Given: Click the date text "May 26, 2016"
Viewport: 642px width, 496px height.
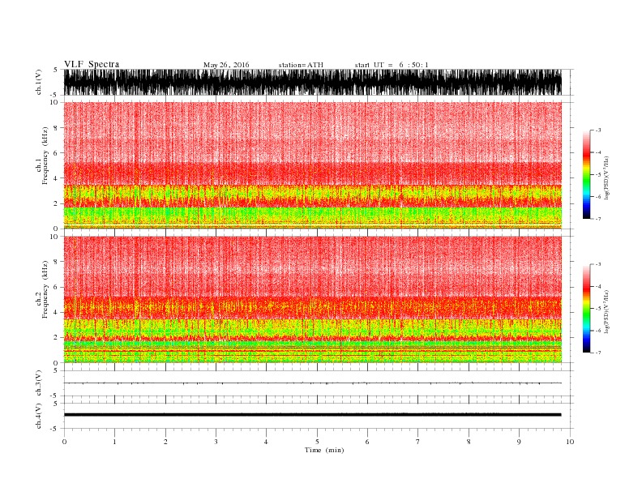Looking at the screenshot, I should coord(226,65).
